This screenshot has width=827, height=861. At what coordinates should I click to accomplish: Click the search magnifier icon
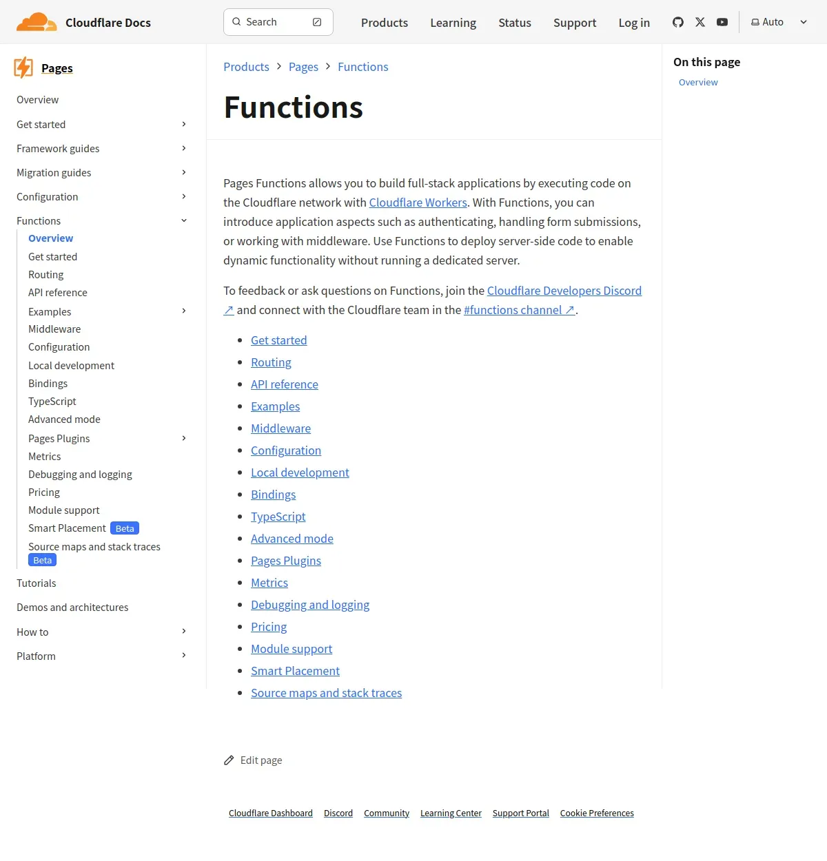coord(236,22)
